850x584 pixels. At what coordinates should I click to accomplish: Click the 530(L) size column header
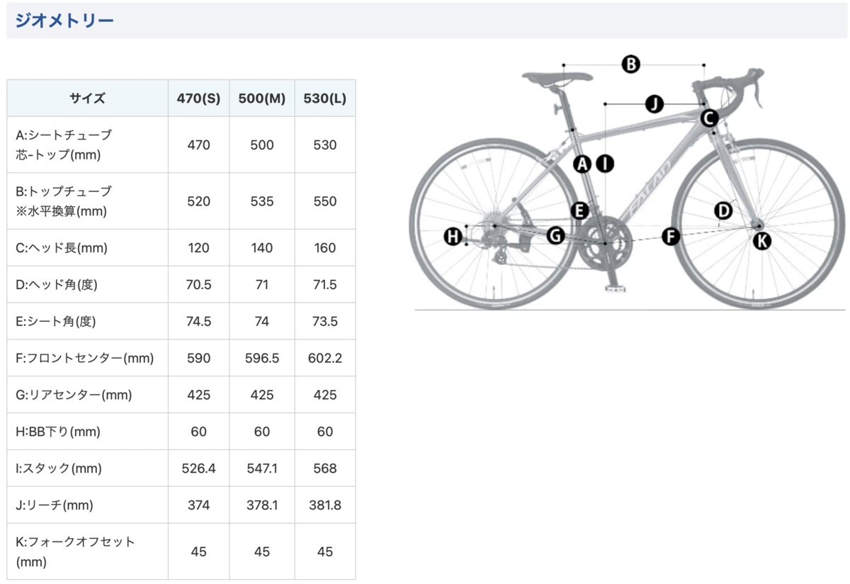point(324,99)
